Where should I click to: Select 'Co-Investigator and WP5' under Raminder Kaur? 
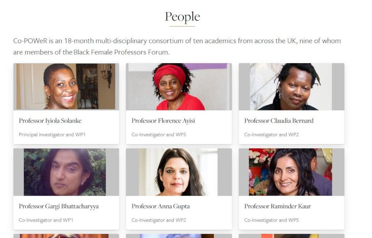point(272,220)
